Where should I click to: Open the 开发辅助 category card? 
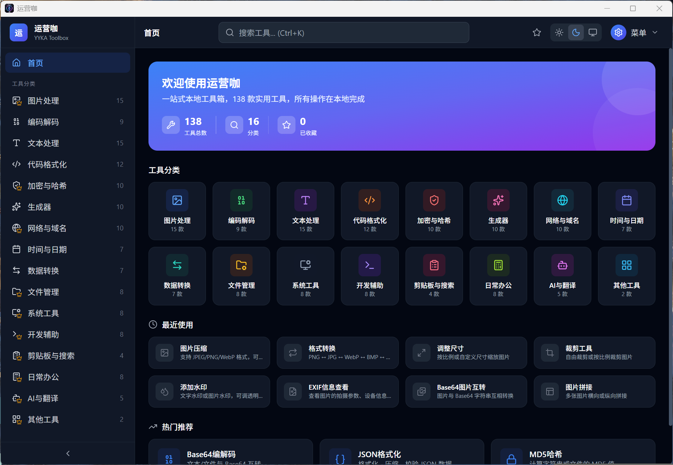click(x=370, y=276)
